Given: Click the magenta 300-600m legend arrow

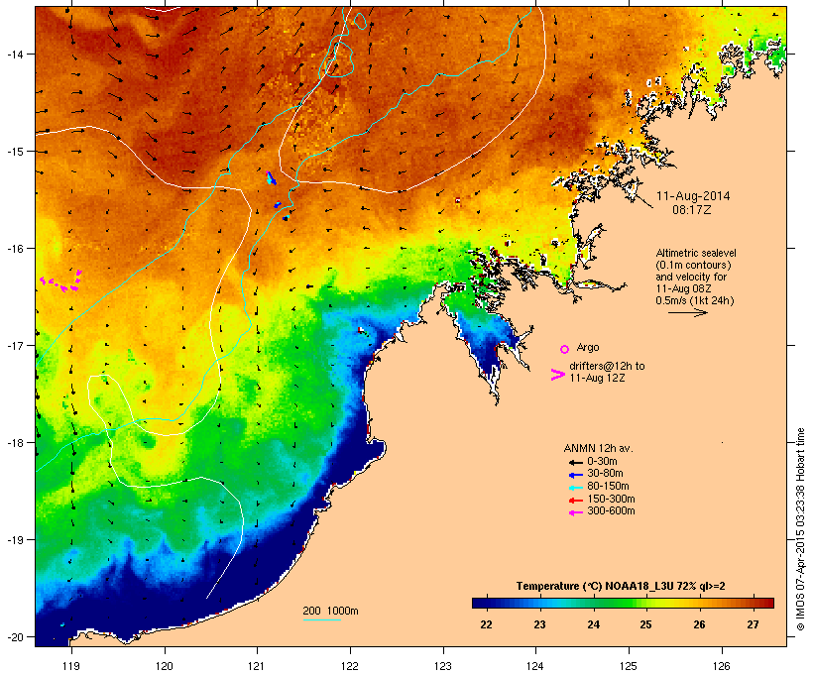Looking at the screenshot, I should [575, 512].
